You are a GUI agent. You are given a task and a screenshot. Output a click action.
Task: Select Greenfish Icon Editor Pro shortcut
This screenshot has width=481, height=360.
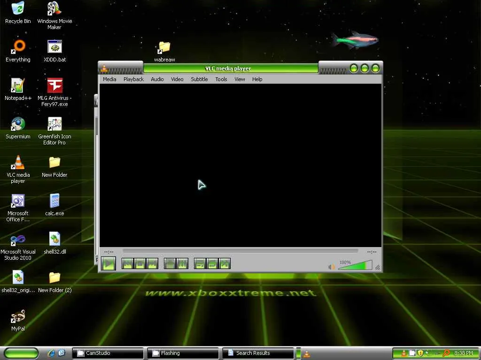pyautogui.click(x=54, y=131)
